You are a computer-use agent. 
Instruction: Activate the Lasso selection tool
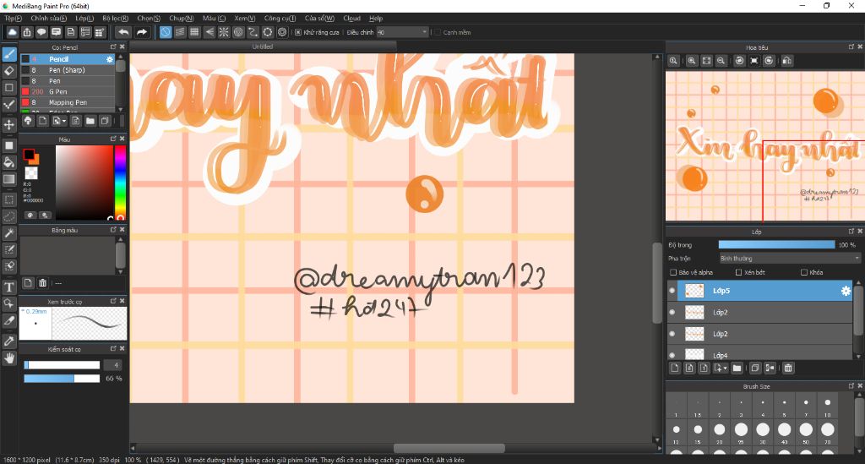click(x=8, y=216)
